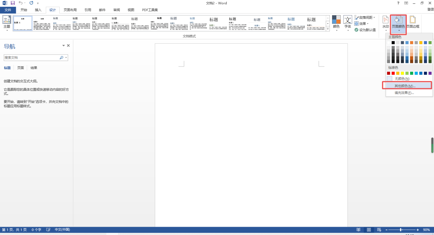Select the Headings (标题) navigation tab
Viewport: 434px width, 235px height.
point(7,68)
